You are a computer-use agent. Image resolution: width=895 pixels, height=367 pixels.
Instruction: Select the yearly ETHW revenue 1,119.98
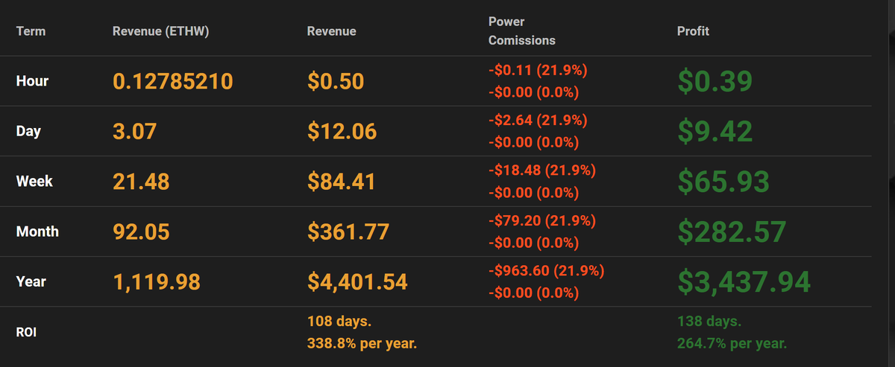click(157, 281)
